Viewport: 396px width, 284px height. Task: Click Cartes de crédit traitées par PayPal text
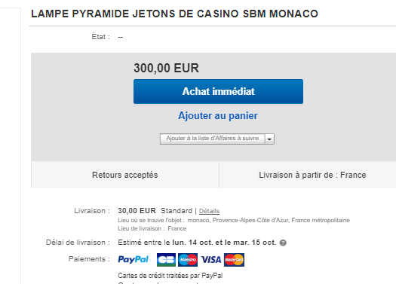point(170,276)
